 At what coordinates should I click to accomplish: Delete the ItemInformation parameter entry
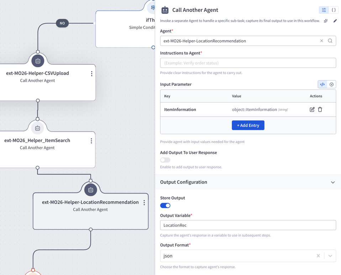point(320,110)
